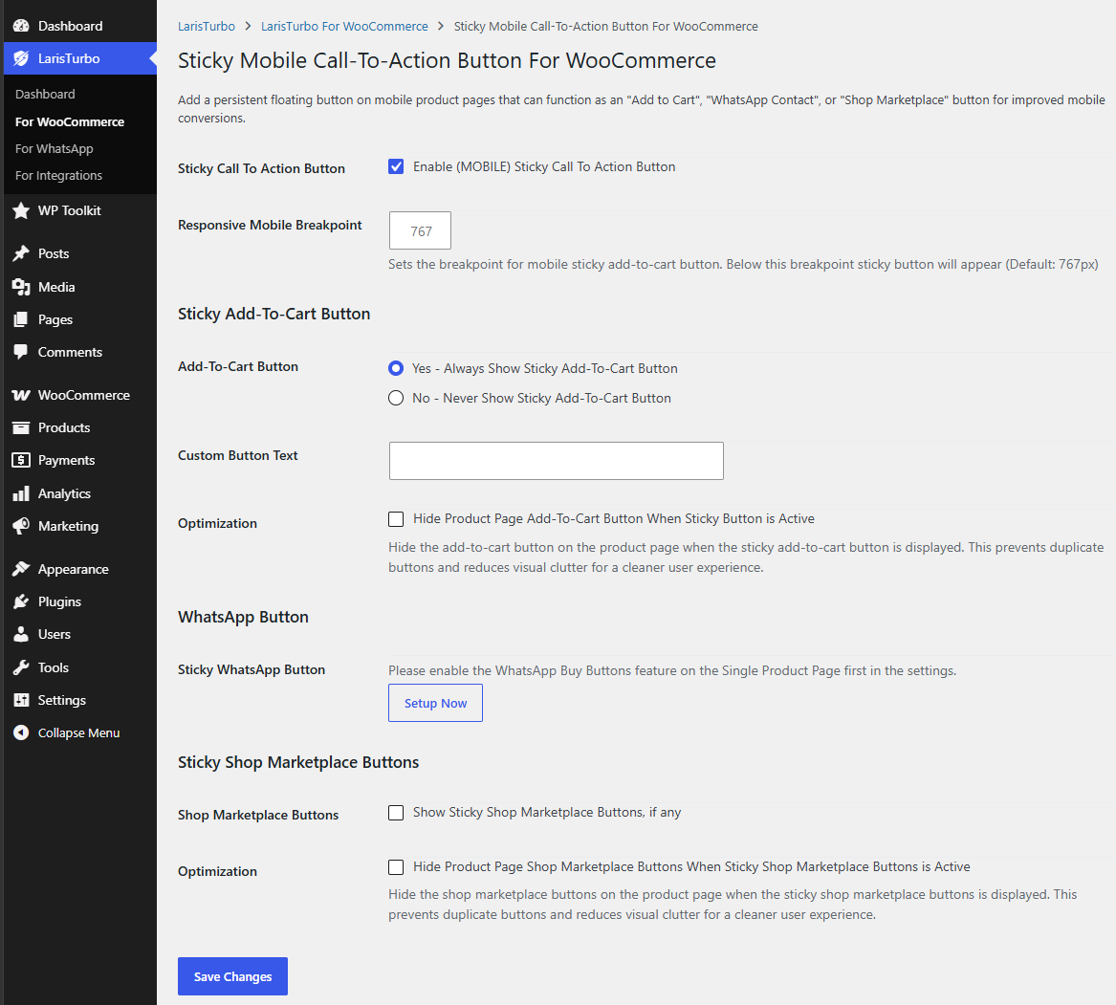Click the Appearance paintbrush icon
The image size is (1116, 1005).
(21, 569)
